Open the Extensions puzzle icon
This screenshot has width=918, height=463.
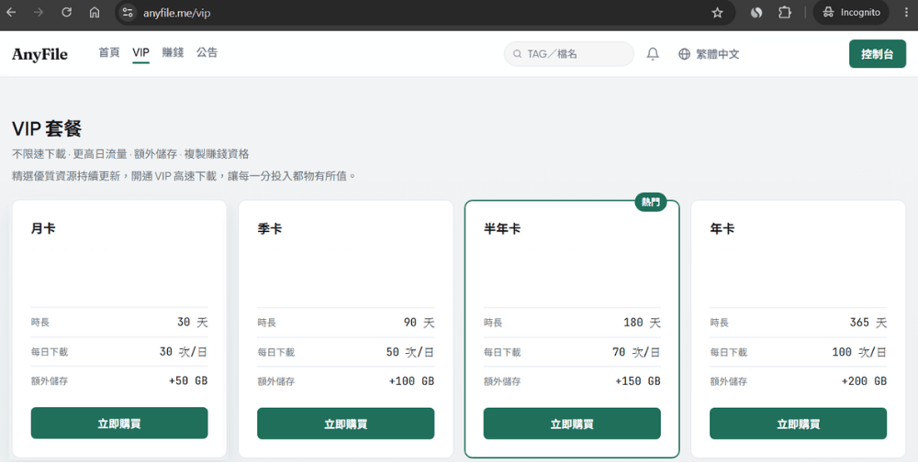(785, 12)
